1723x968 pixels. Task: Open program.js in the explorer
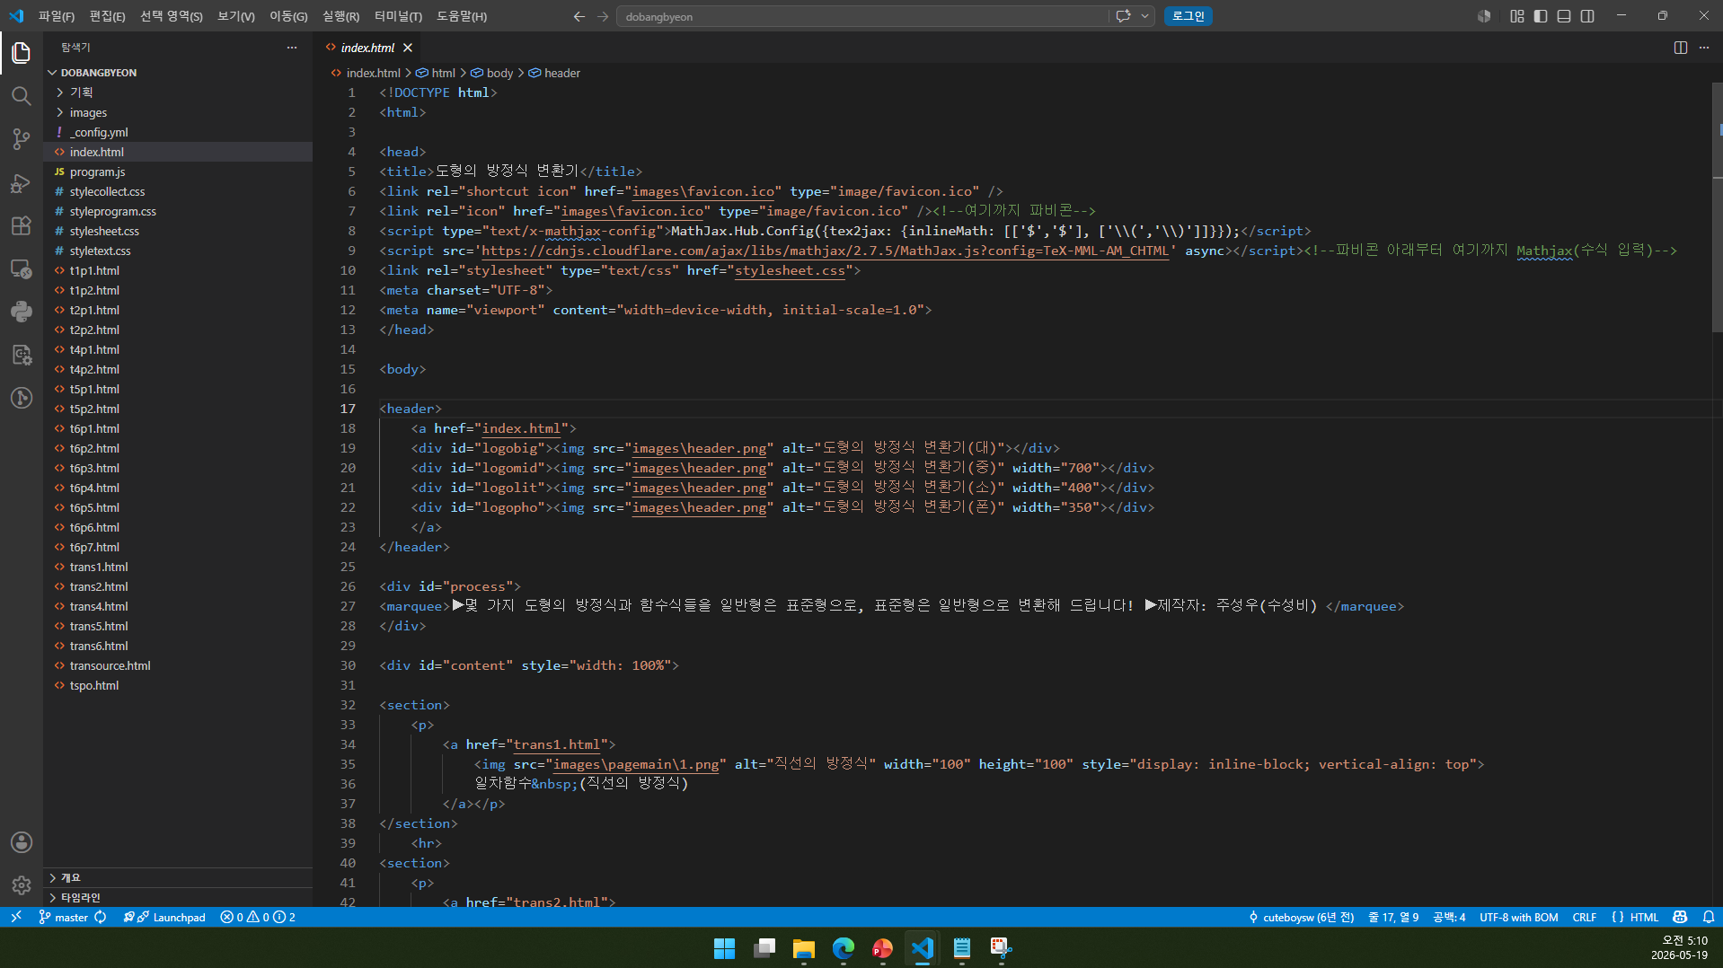179,172
